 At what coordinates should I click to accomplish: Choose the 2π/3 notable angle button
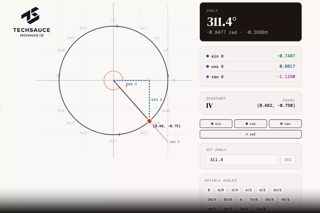[277, 190]
